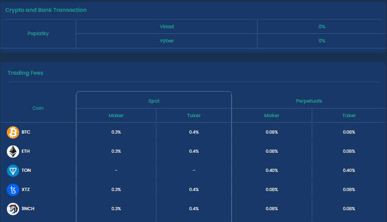Select the Spot column header
Viewport: 387px width, 222px height.
[154, 101]
